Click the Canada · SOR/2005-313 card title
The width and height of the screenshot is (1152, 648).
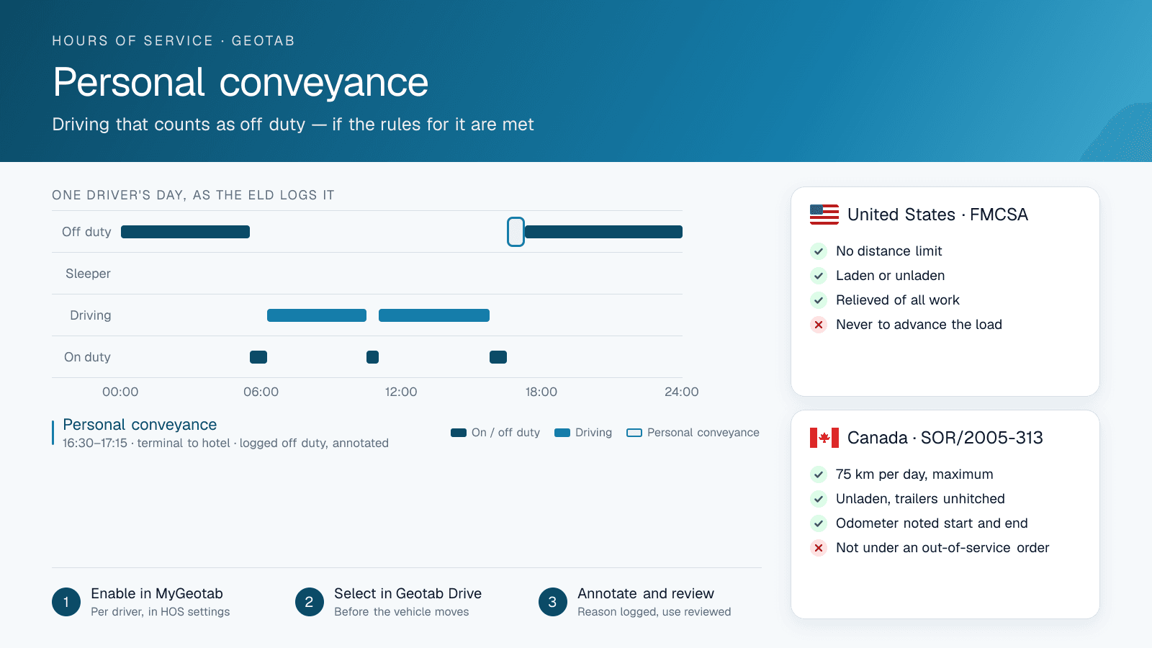point(945,438)
